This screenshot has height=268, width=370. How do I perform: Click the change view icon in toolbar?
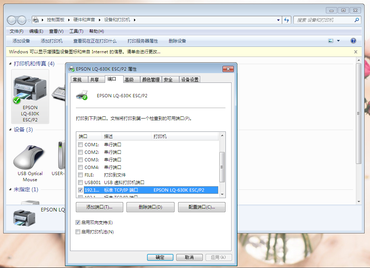pos(331,41)
